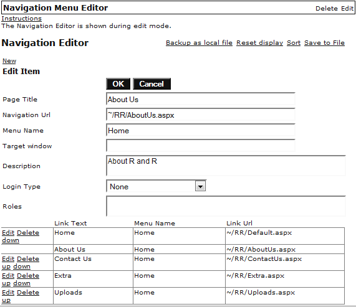356x307 pixels.
Task: Delete the Contact Us row
Action: [28, 258]
